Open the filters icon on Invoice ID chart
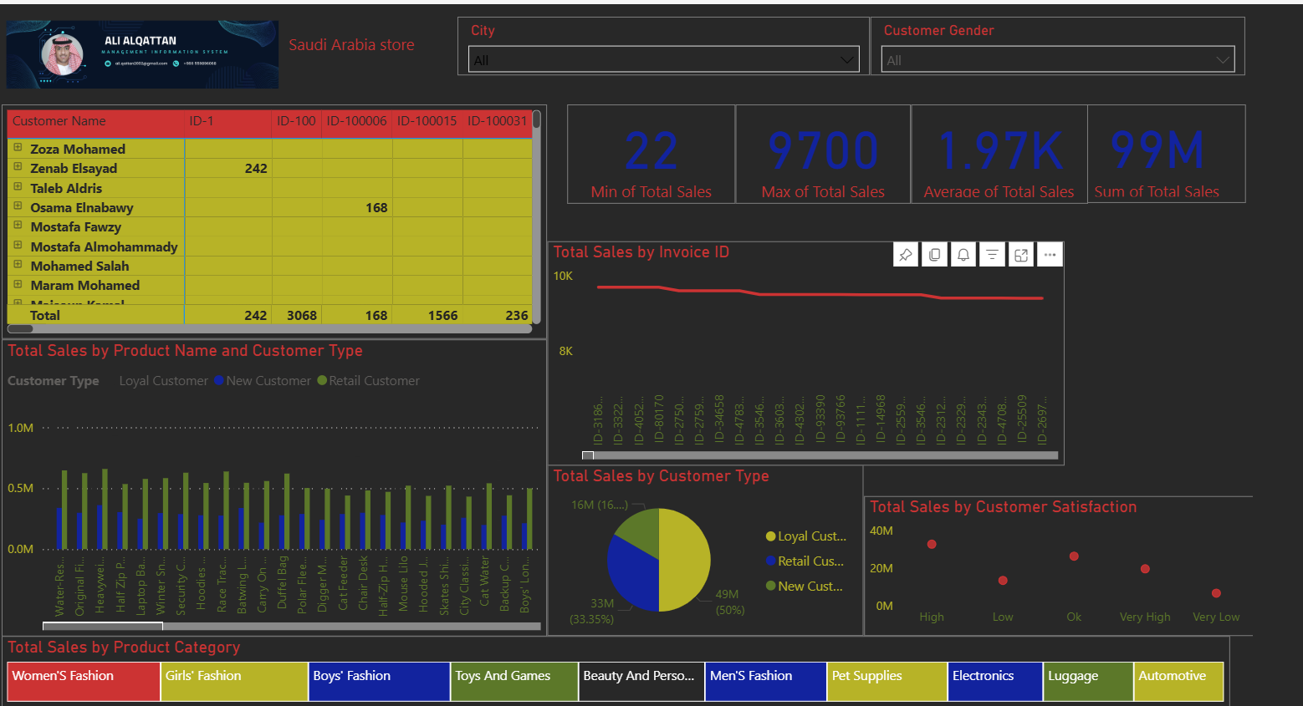This screenshot has width=1303, height=706. (992, 255)
